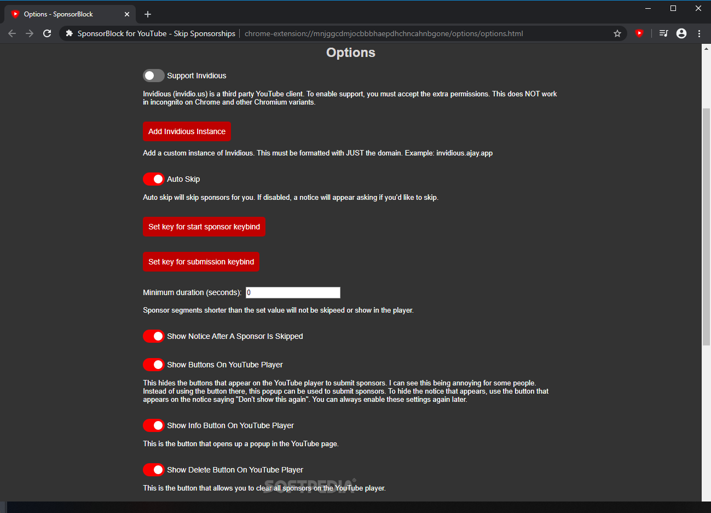Click the 'Auto skip will skip sponsors' description
This screenshot has width=711, height=513.
(291, 197)
